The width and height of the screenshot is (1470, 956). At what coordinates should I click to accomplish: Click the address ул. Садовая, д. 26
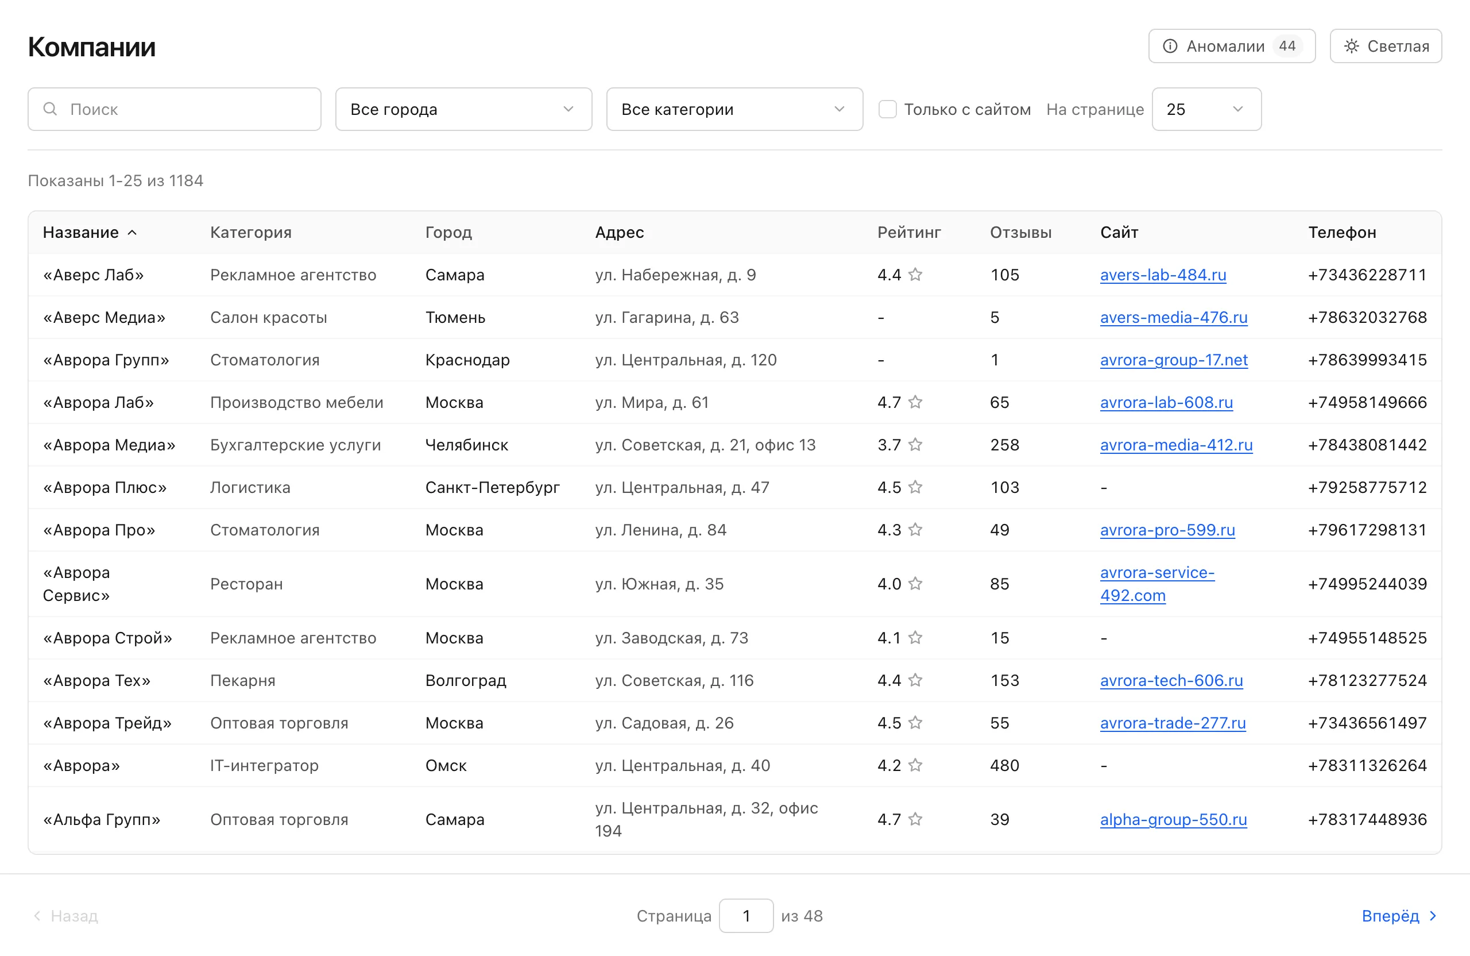coord(664,723)
